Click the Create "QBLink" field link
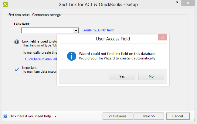 (x=98, y=30)
